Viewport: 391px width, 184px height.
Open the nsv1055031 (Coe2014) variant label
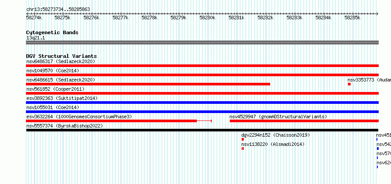[x=53, y=107]
